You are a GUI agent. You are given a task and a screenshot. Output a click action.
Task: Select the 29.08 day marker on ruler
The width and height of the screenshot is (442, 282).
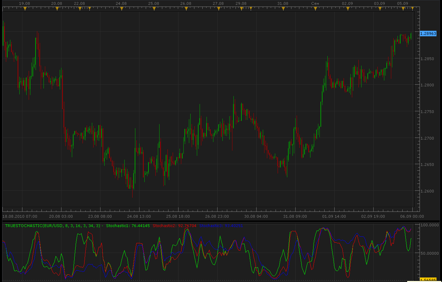tap(241, 3)
